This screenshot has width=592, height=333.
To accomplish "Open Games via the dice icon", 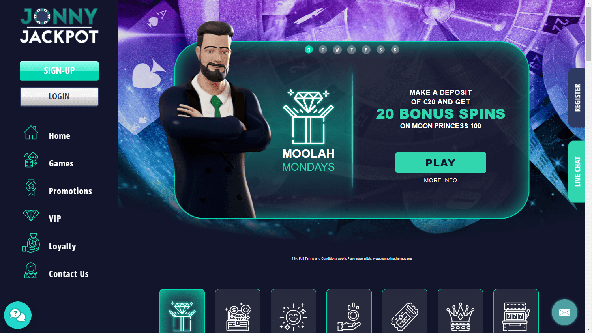I will pyautogui.click(x=31, y=160).
